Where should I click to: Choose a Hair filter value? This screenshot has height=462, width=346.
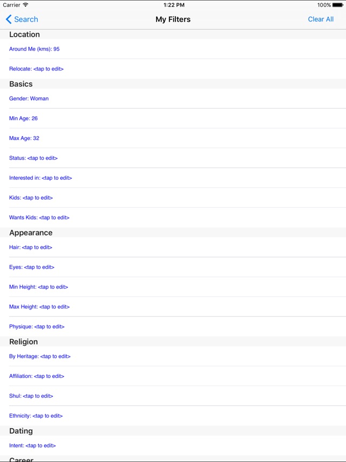click(31, 247)
